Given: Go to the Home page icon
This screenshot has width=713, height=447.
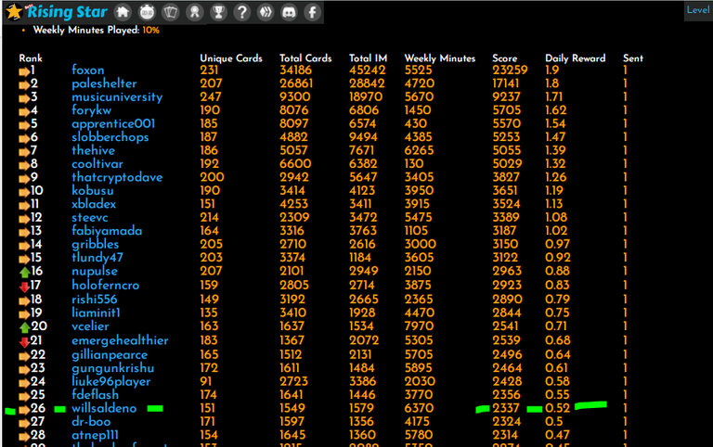Looking at the screenshot, I should pos(123,12).
